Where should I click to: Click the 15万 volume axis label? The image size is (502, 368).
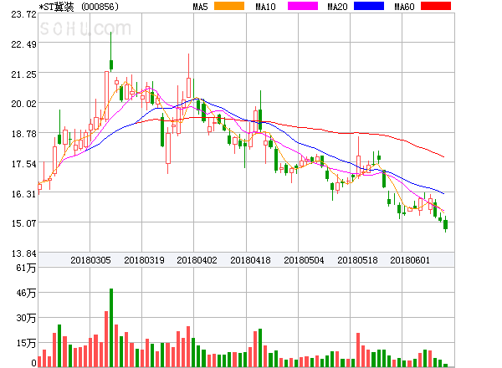(x=26, y=344)
